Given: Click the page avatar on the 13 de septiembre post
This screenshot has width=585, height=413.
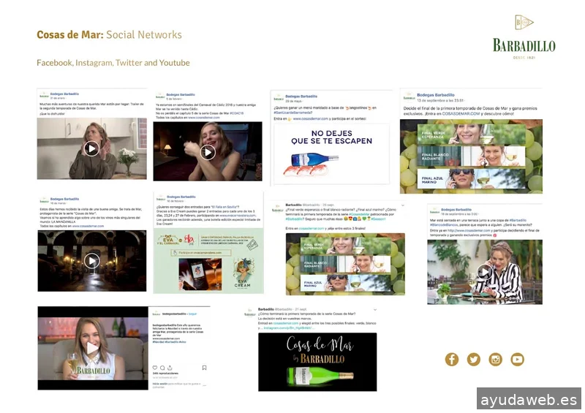Looking at the screenshot, I should 409,98.
